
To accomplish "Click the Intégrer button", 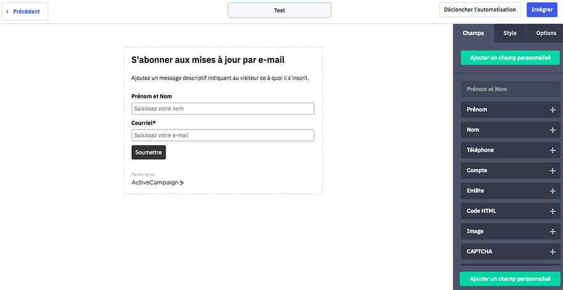I will pyautogui.click(x=542, y=10).
